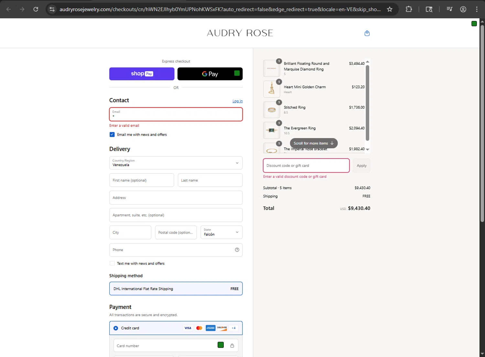Enable Text me with news and offers

[112, 263]
